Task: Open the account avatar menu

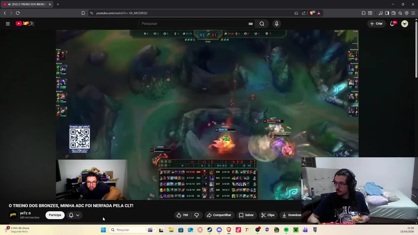Action: click(x=405, y=23)
